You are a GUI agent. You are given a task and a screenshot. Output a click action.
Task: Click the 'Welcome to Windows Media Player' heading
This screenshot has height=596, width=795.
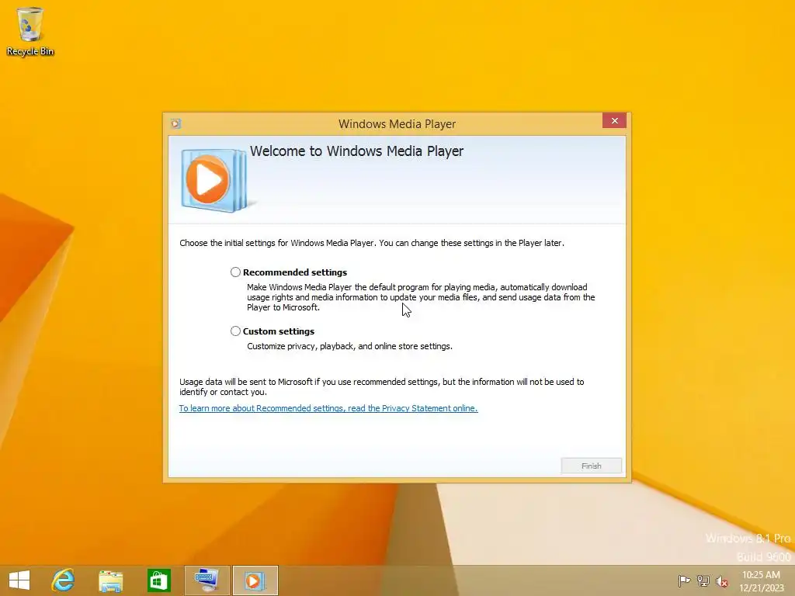pos(356,151)
